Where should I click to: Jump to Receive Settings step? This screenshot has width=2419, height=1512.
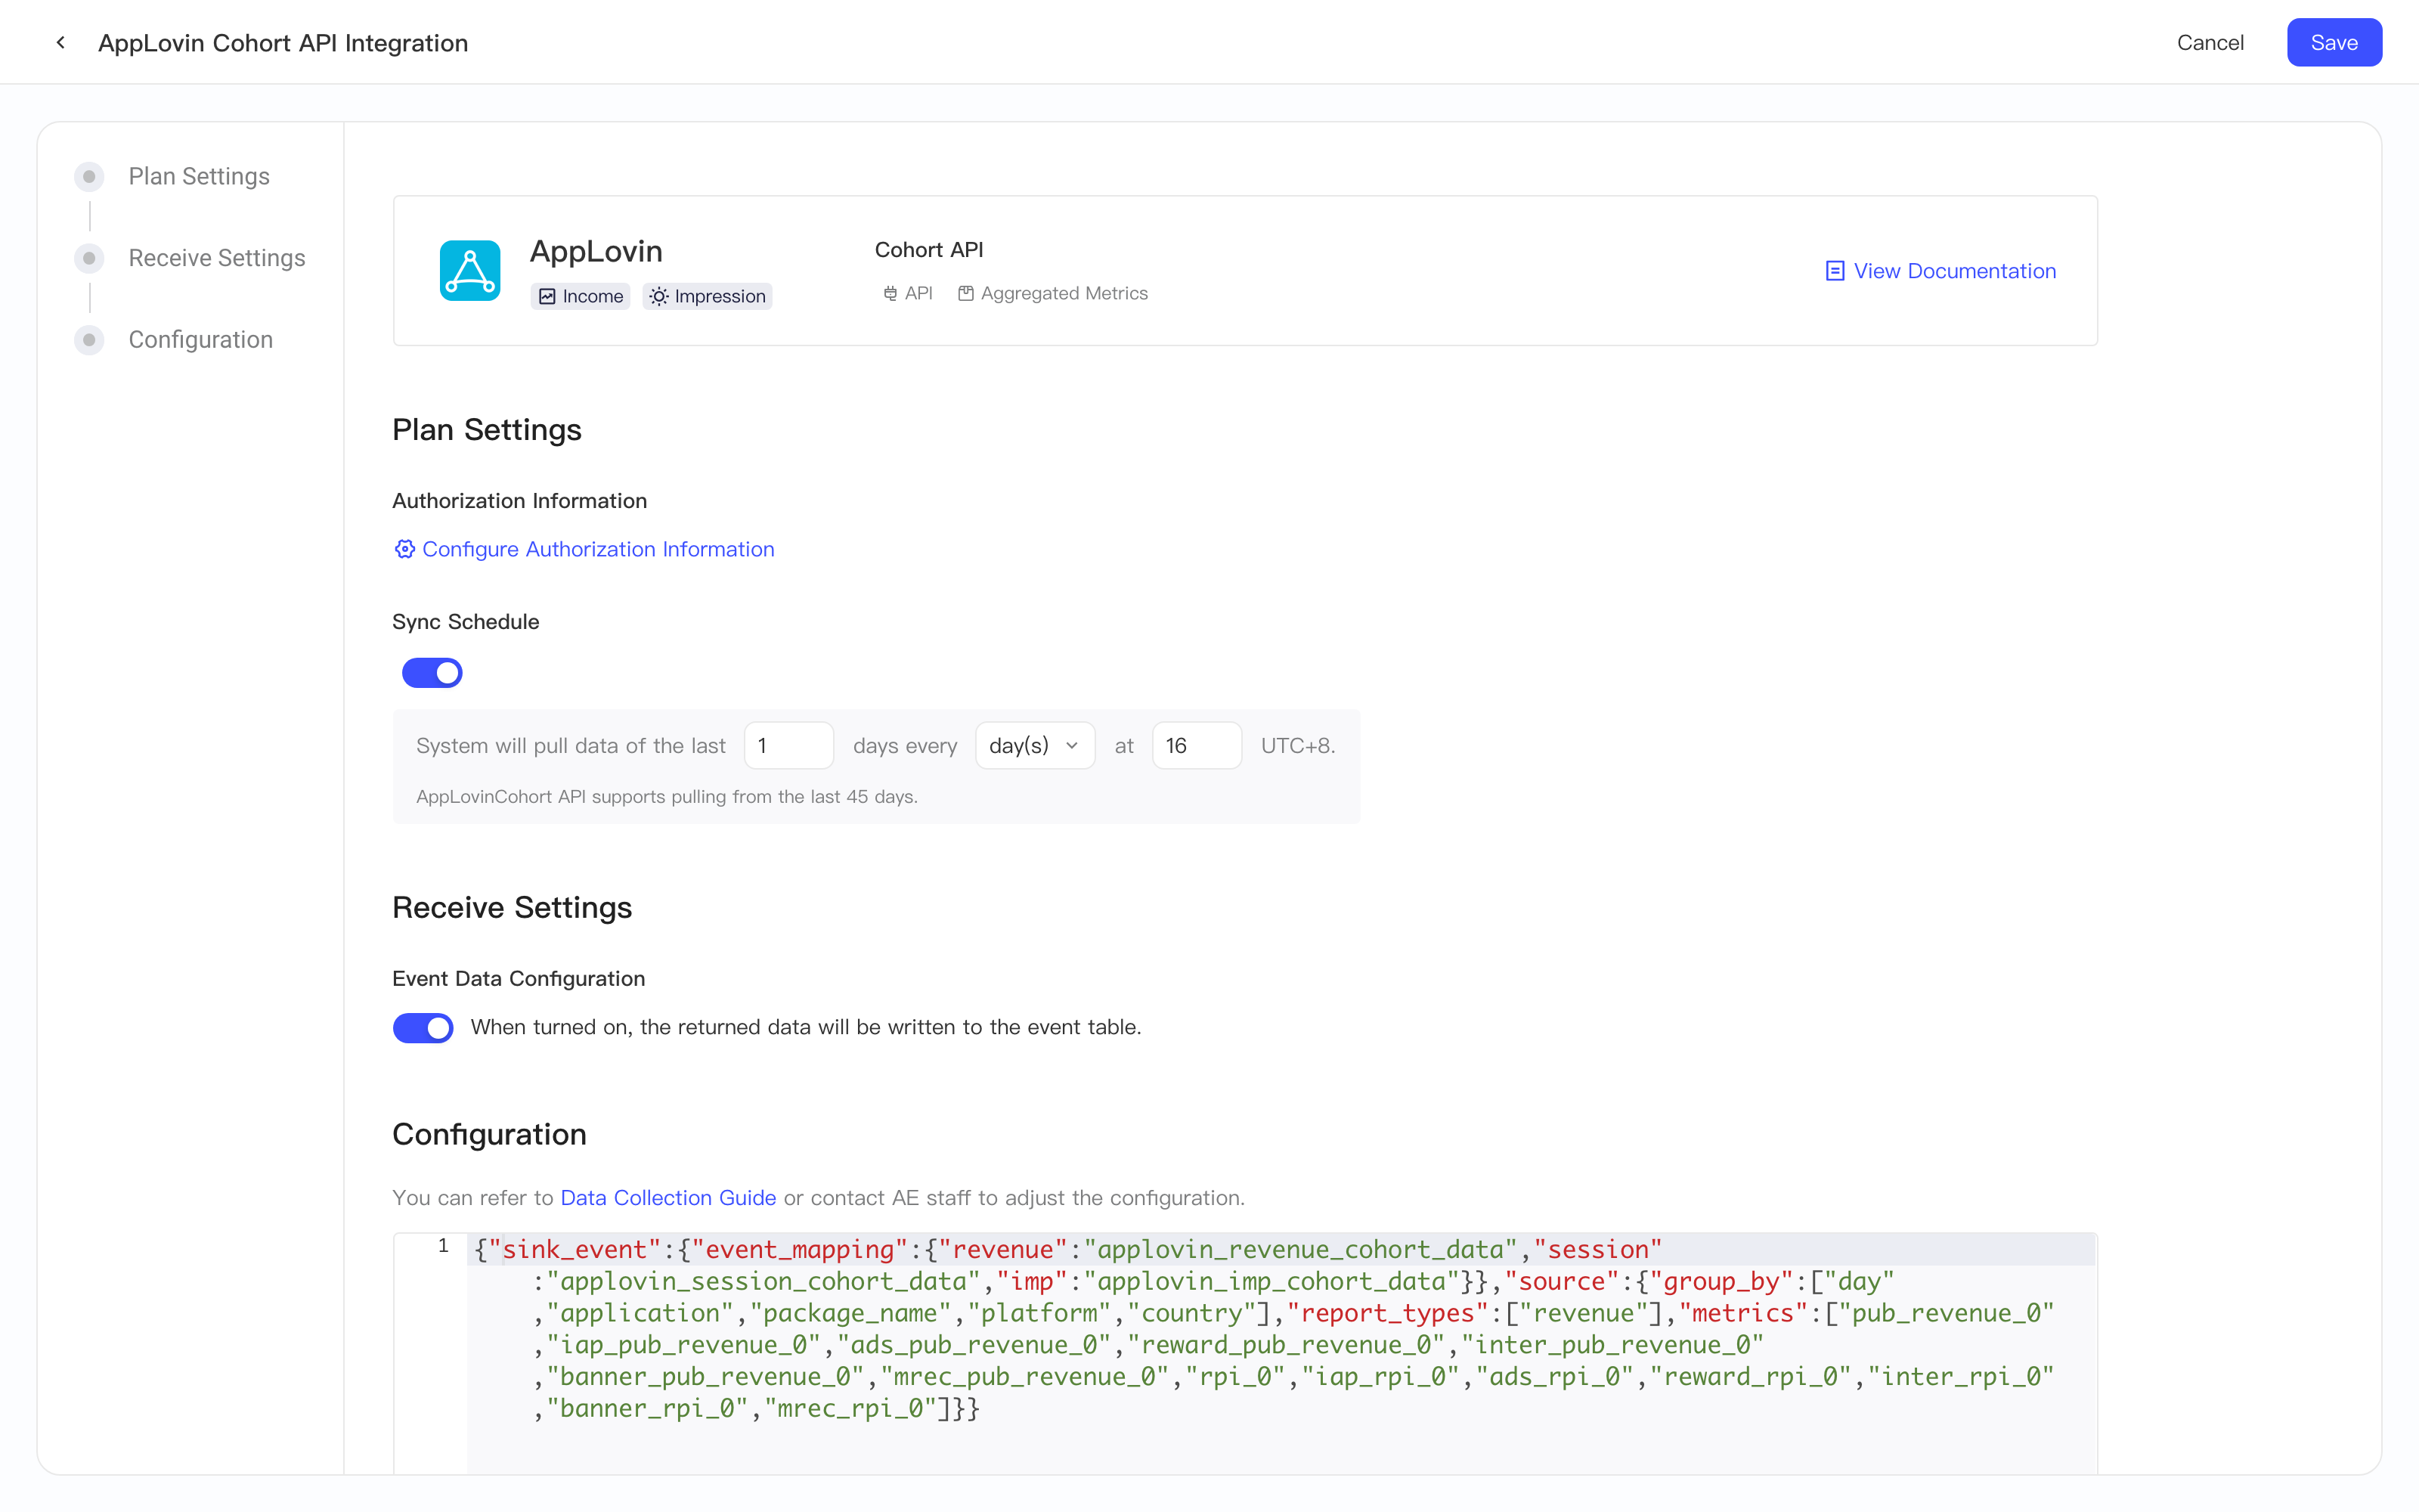(217, 258)
